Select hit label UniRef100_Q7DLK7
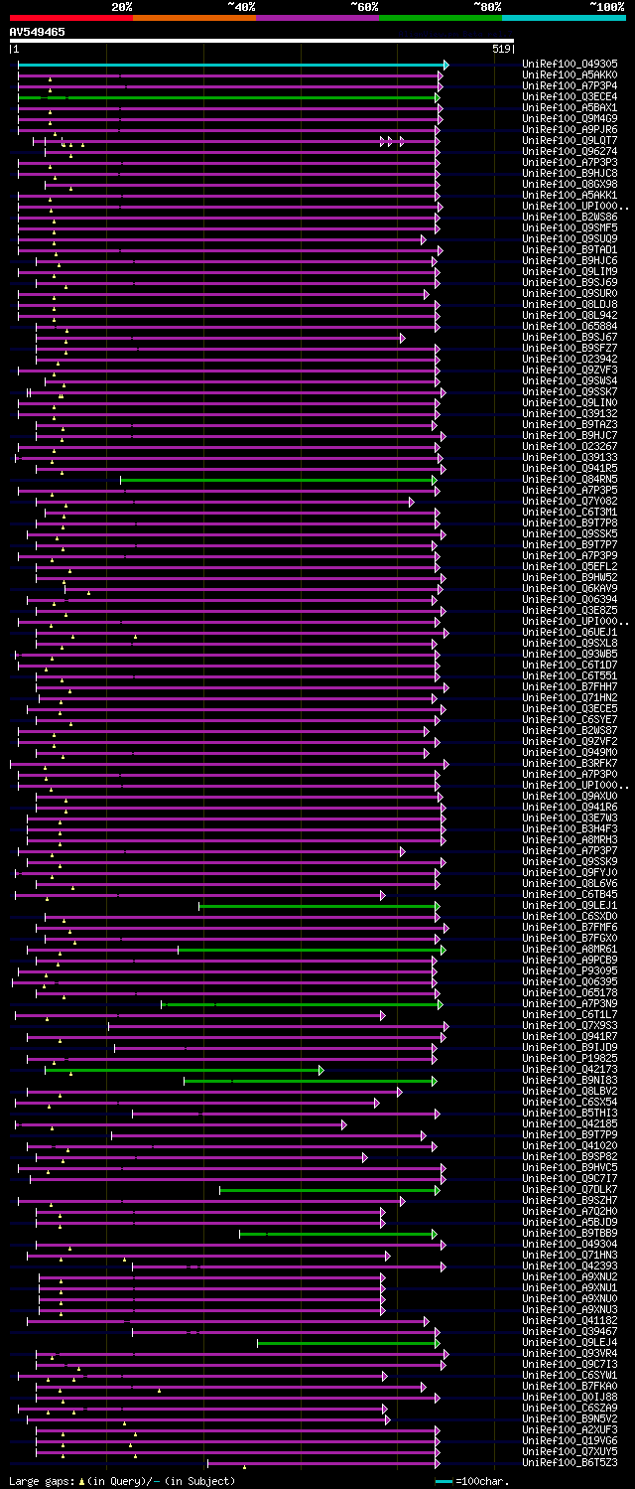635x1489 pixels. pyautogui.click(x=569, y=1190)
